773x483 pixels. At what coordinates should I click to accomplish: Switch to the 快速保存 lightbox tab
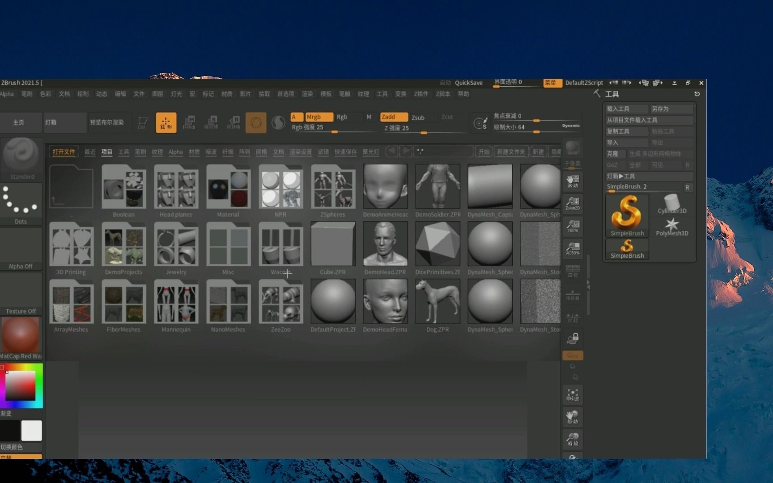[x=346, y=152]
